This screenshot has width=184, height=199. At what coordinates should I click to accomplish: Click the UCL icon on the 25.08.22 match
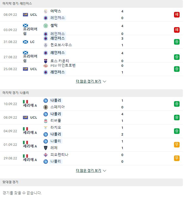[x=25, y=69]
